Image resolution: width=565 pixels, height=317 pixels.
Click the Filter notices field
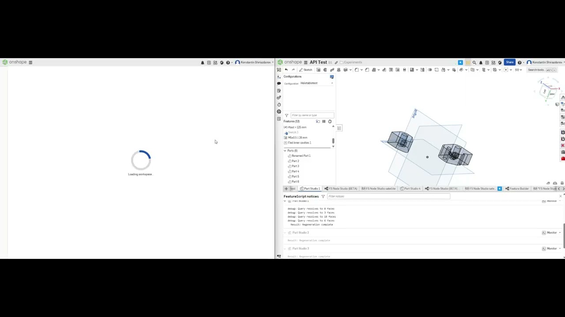[x=388, y=196]
